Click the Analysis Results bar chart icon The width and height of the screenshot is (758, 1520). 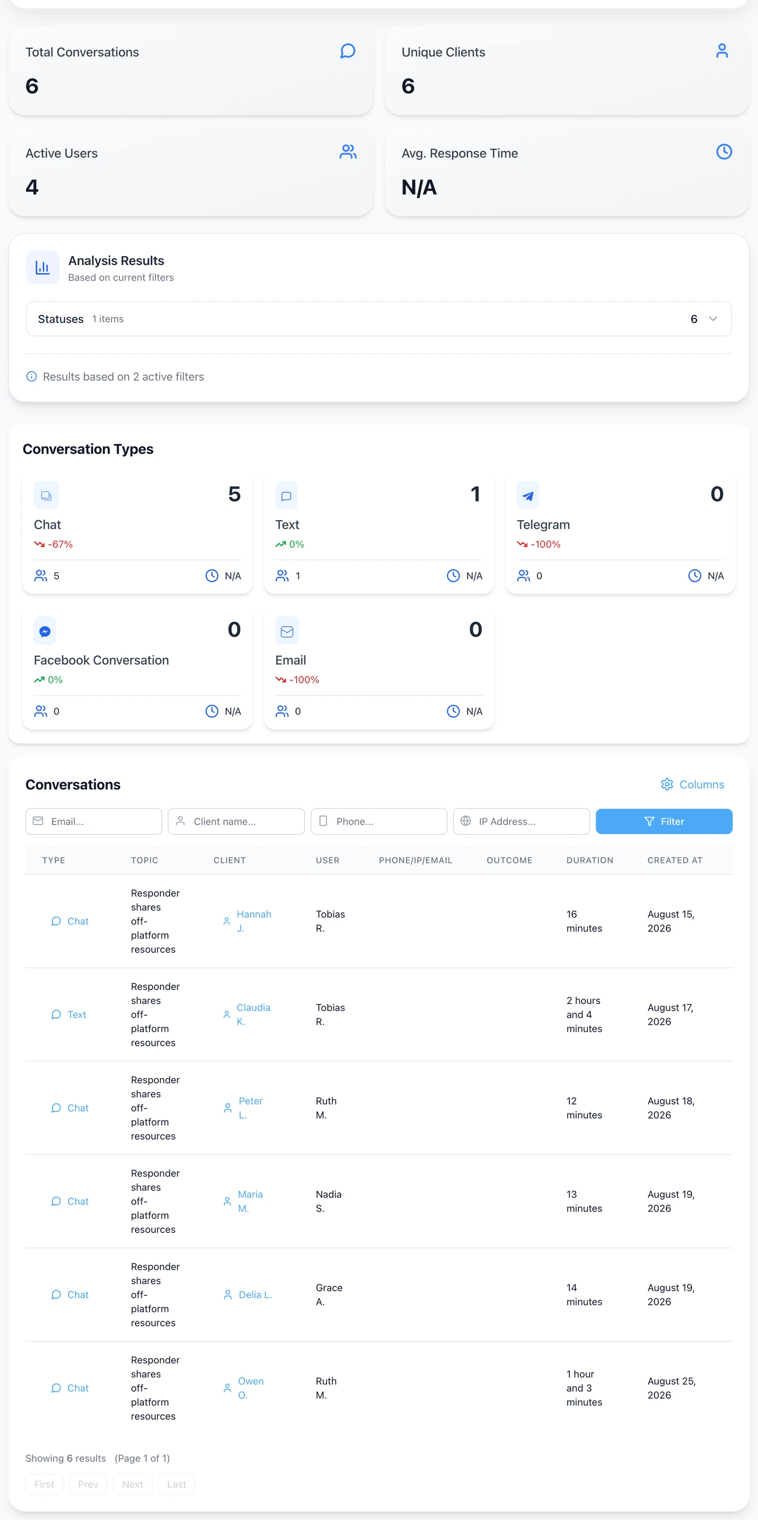(x=42, y=268)
